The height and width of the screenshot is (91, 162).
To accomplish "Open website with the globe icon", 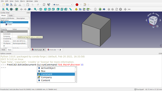I will pyautogui.click(x=100, y=9).
